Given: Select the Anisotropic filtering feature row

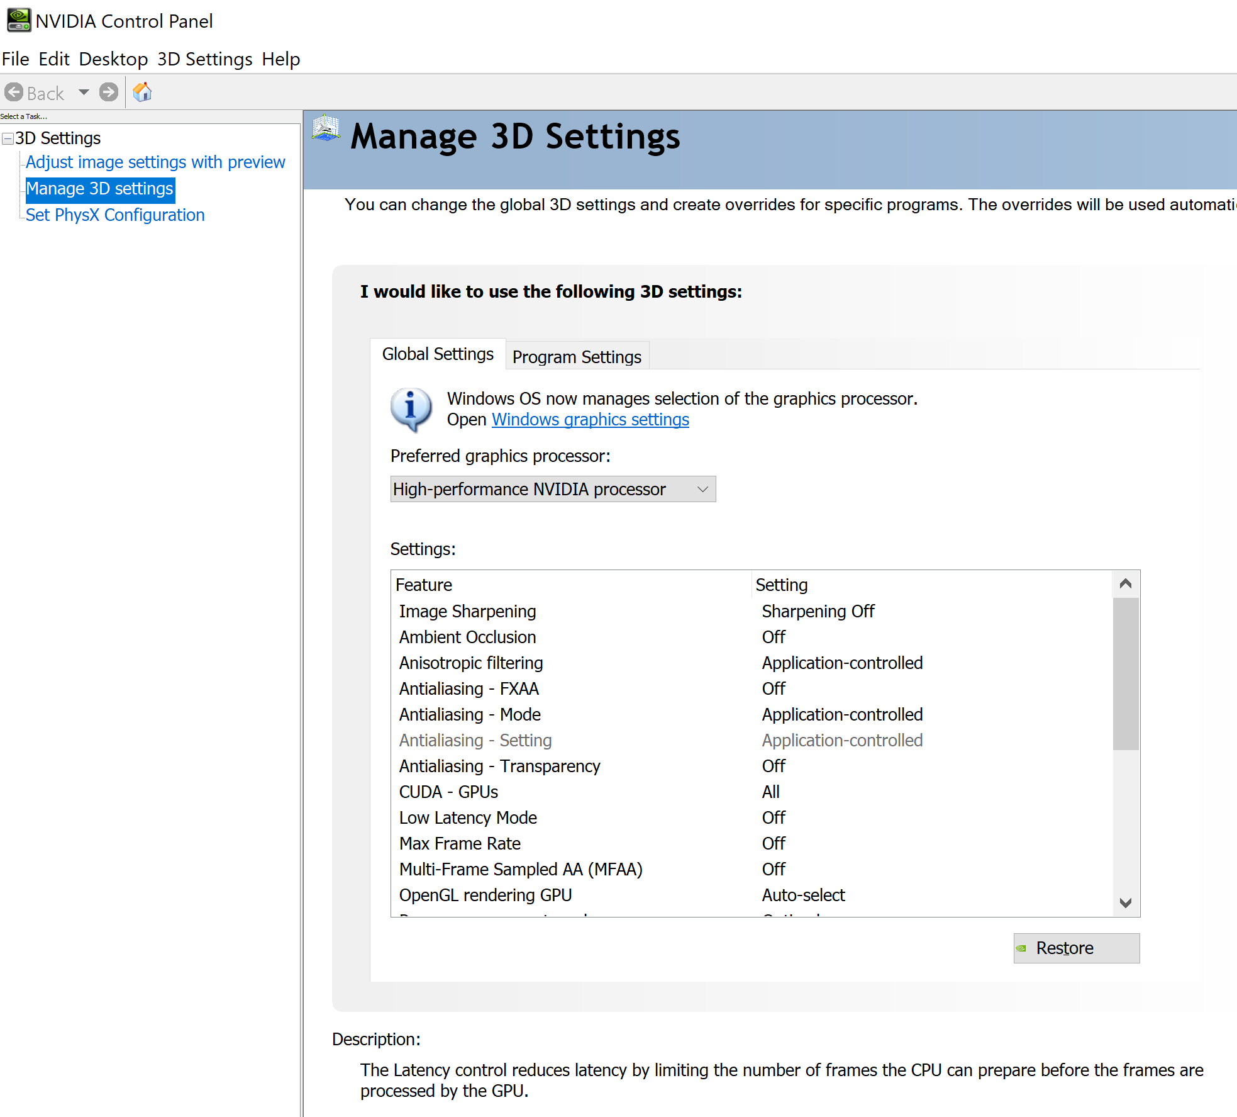Looking at the screenshot, I should click(x=752, y=663).
